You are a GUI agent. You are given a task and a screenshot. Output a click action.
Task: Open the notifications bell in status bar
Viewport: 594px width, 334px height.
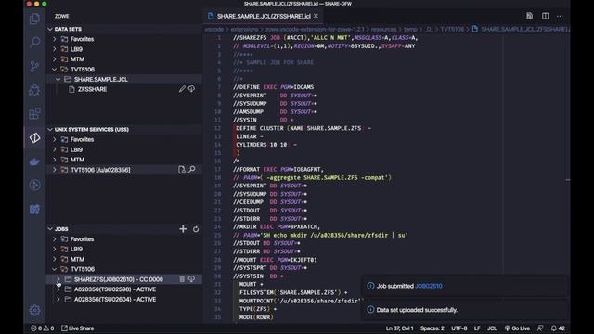coord(558,328)
